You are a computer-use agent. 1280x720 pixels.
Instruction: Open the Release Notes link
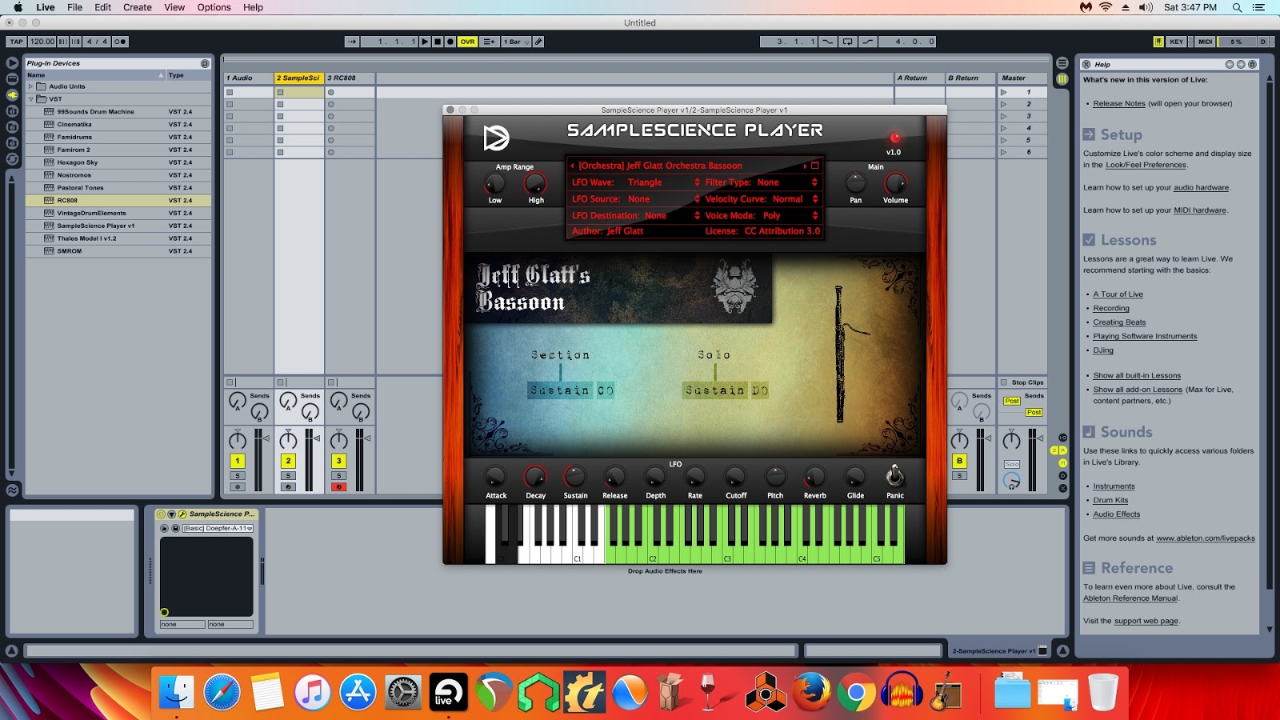pos(1119,103)
